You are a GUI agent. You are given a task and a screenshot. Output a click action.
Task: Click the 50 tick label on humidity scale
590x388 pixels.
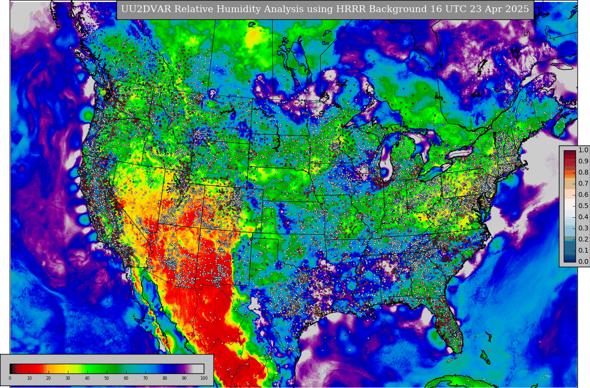(107, 378)
